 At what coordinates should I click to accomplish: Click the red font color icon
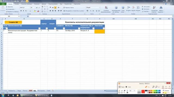(x=38, y=11)
